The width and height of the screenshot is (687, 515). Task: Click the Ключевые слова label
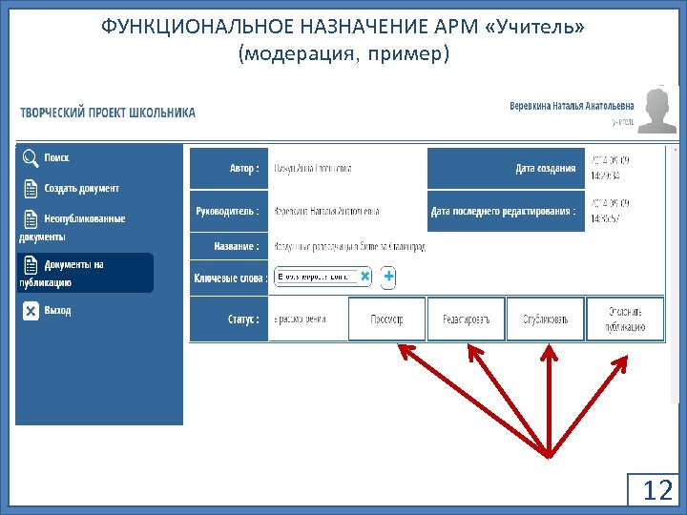[x=231, y=278]
